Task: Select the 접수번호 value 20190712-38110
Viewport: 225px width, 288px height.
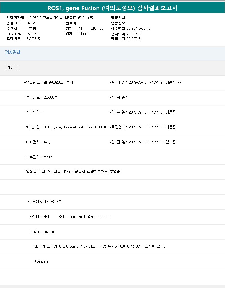Action: (138, 28)
